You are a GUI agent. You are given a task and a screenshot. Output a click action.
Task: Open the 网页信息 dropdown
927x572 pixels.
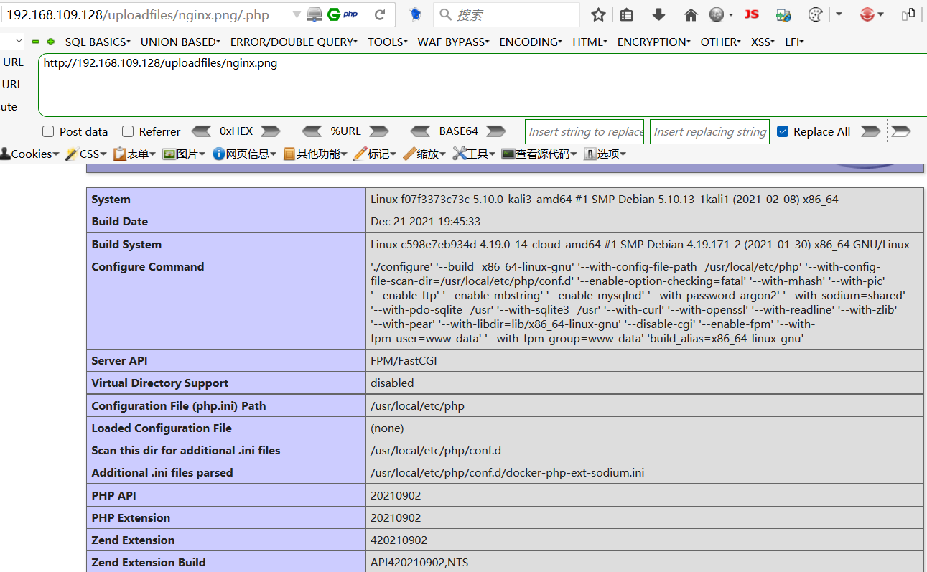244,154
